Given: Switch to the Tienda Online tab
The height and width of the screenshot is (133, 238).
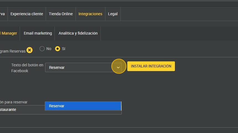Looking at the screenshot, I should pyautogui.click(x=61, y=14).
